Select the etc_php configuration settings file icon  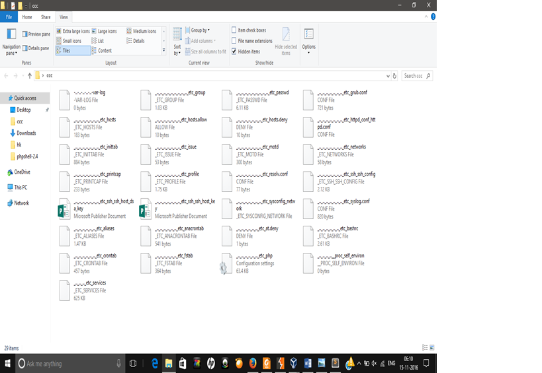(227, 263)
